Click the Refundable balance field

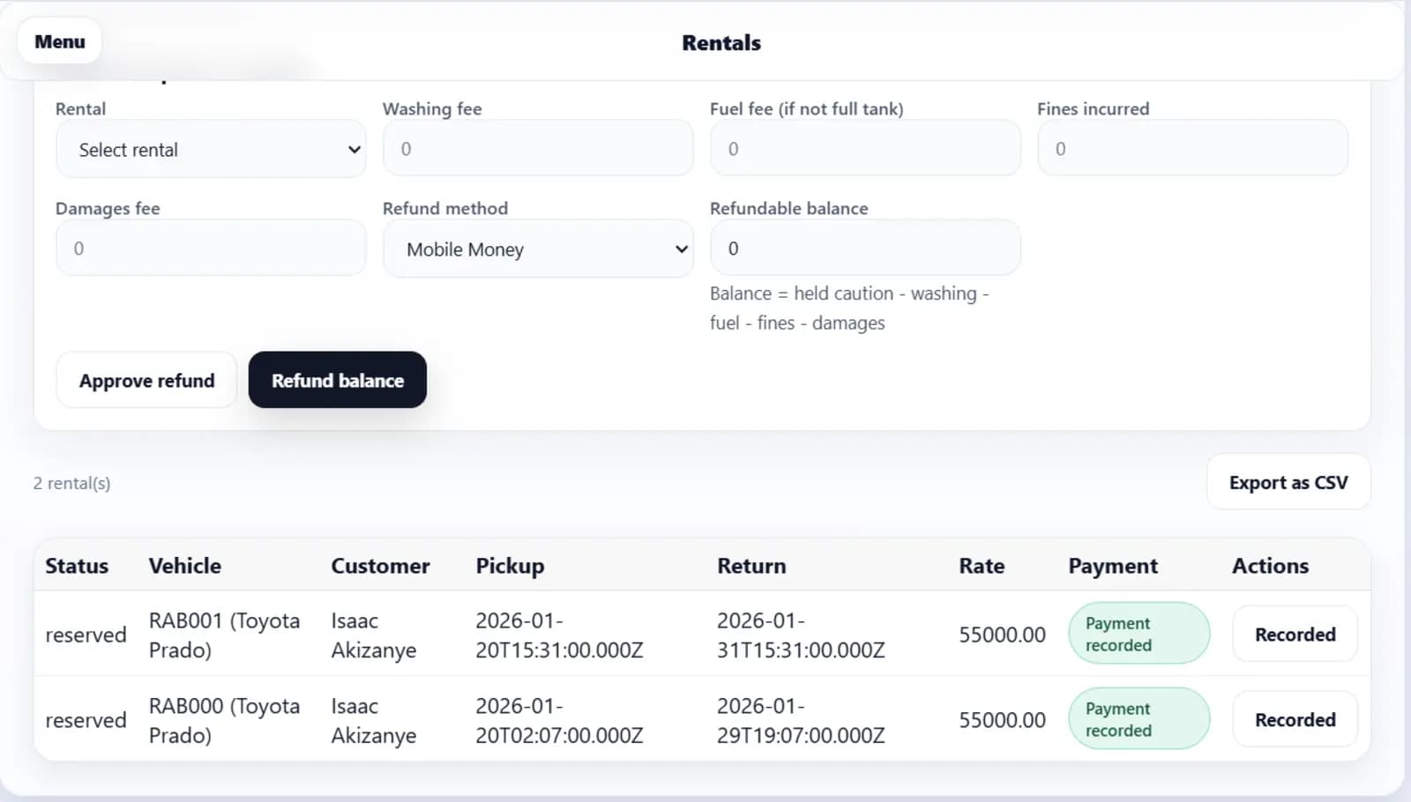(x=864, y=249)
